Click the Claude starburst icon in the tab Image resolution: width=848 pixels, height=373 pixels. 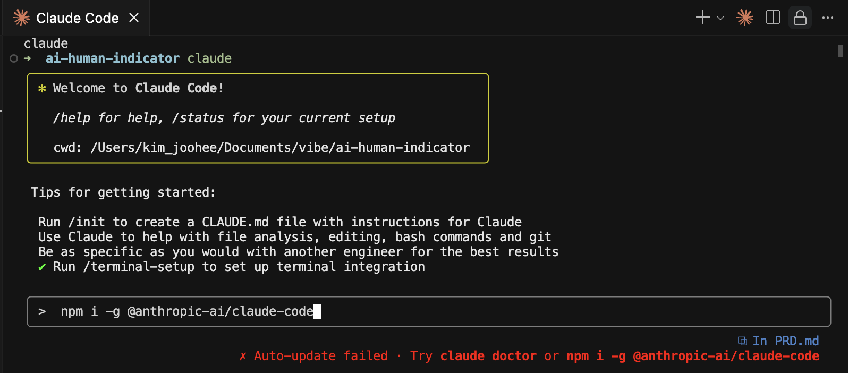(x=21, y=18)
